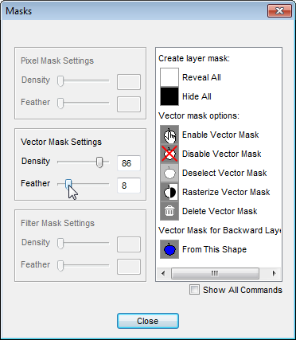Choose the Hide All black mask icon

[169, 96]
